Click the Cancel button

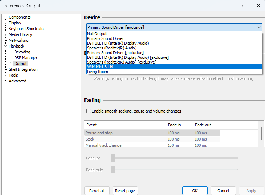(x=223, y=191)
